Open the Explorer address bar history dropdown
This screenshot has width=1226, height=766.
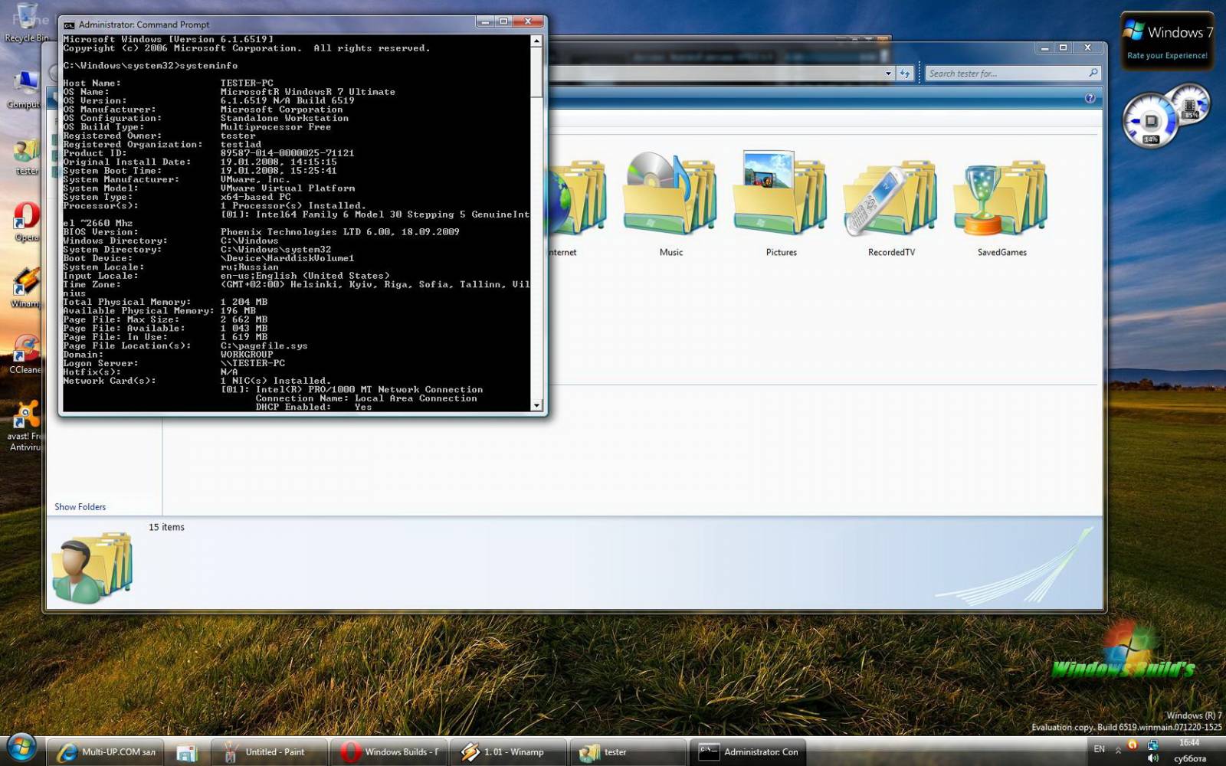[888, 74]
